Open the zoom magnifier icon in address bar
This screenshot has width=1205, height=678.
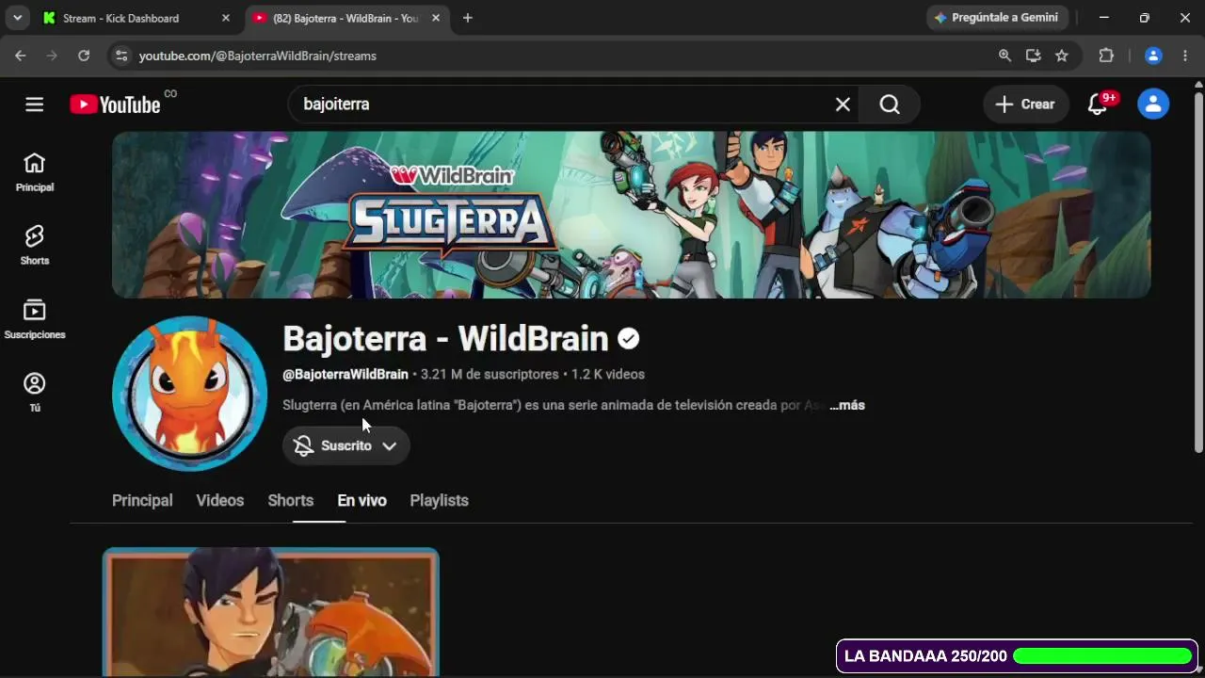(x=1005, y=56)
